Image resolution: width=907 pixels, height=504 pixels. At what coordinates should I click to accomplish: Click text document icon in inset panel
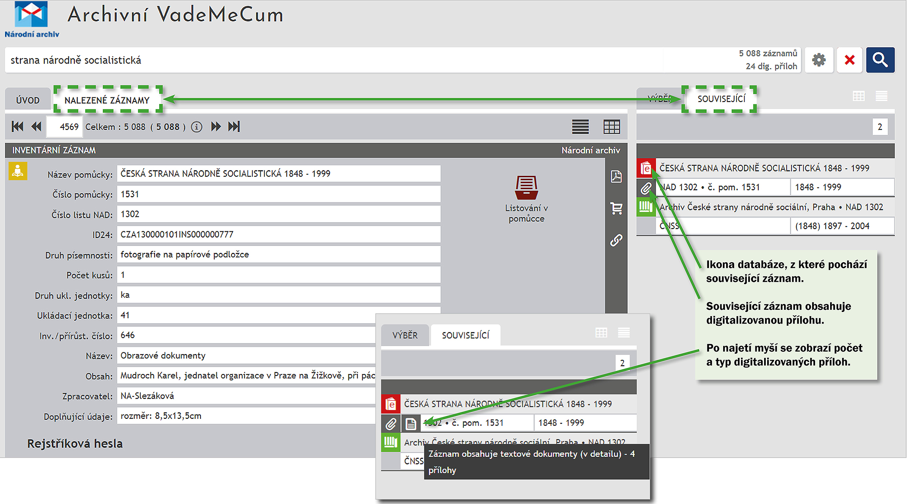tap(411, 424)
